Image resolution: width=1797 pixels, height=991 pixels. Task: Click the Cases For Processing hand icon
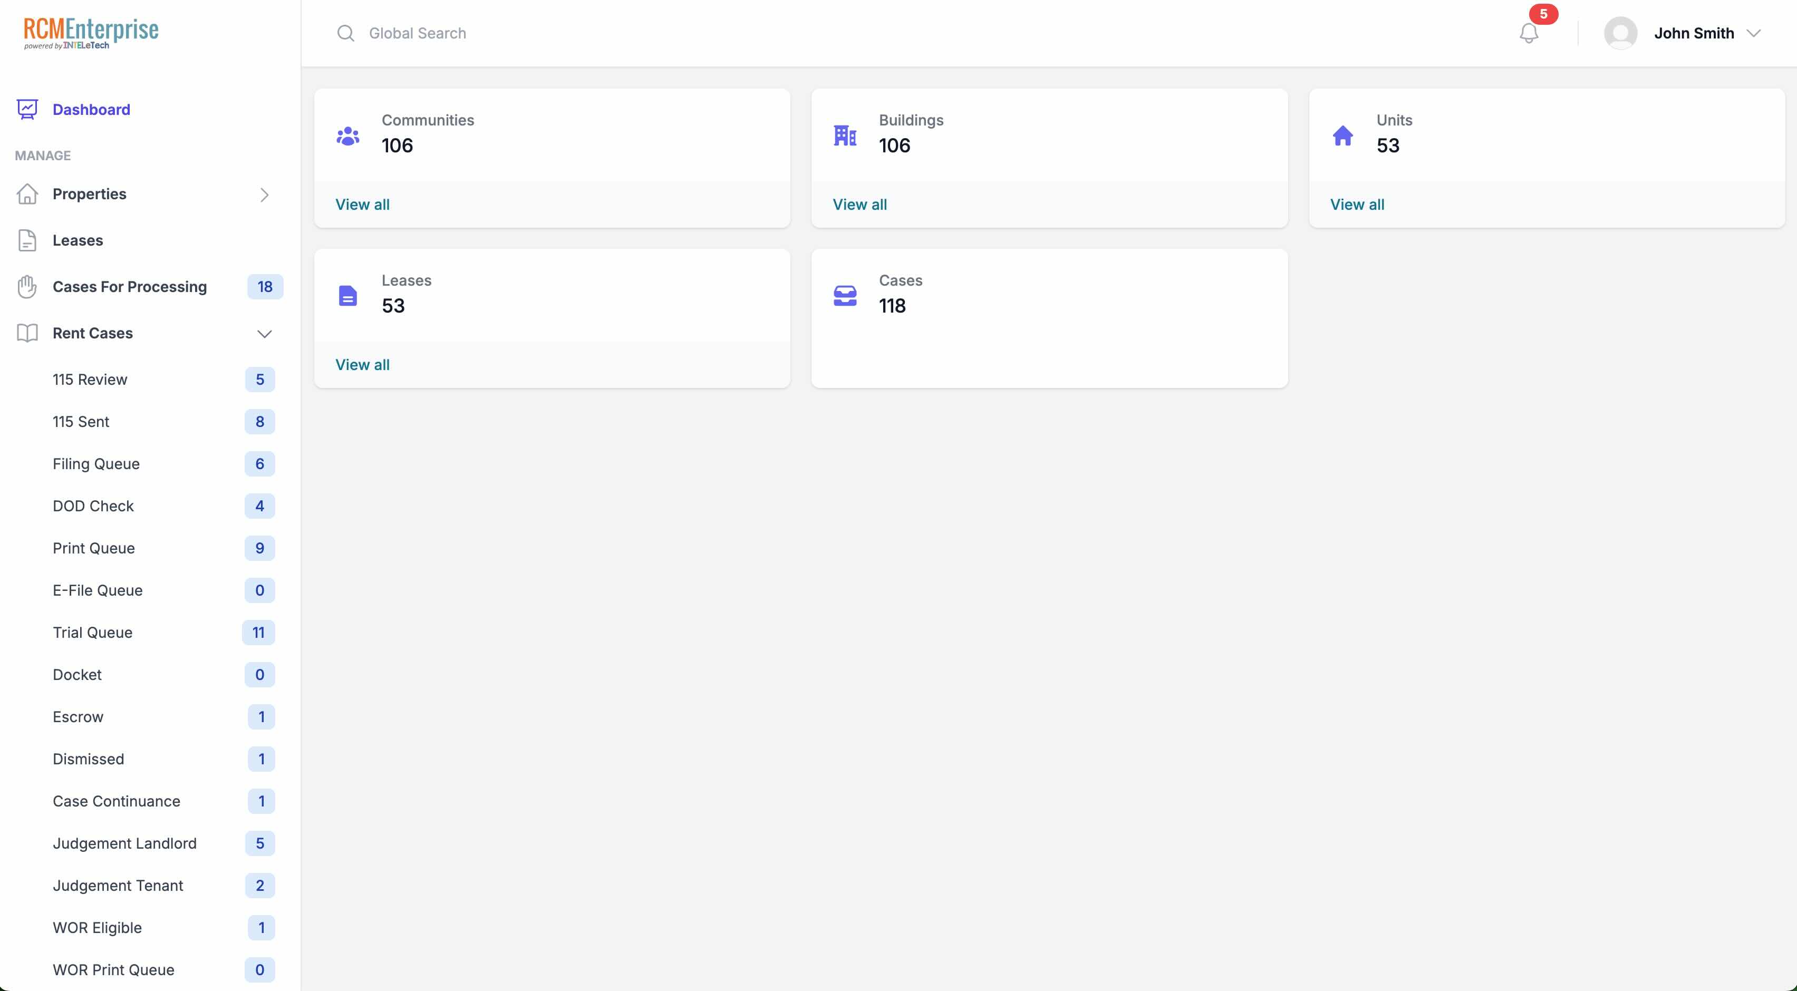pyautogui.click(x=26, y=287)
